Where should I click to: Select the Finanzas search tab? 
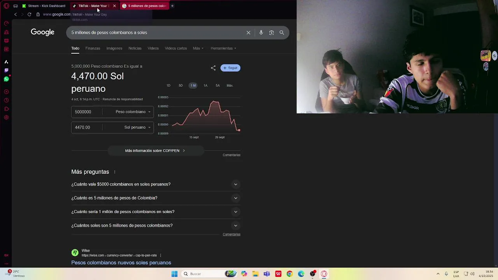[x=93, y=48]
